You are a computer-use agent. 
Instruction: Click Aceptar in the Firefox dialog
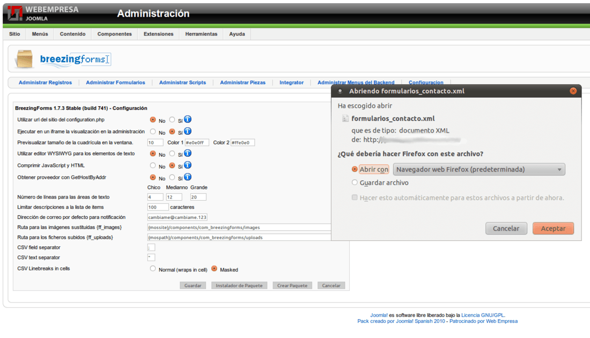click(553, 228)
